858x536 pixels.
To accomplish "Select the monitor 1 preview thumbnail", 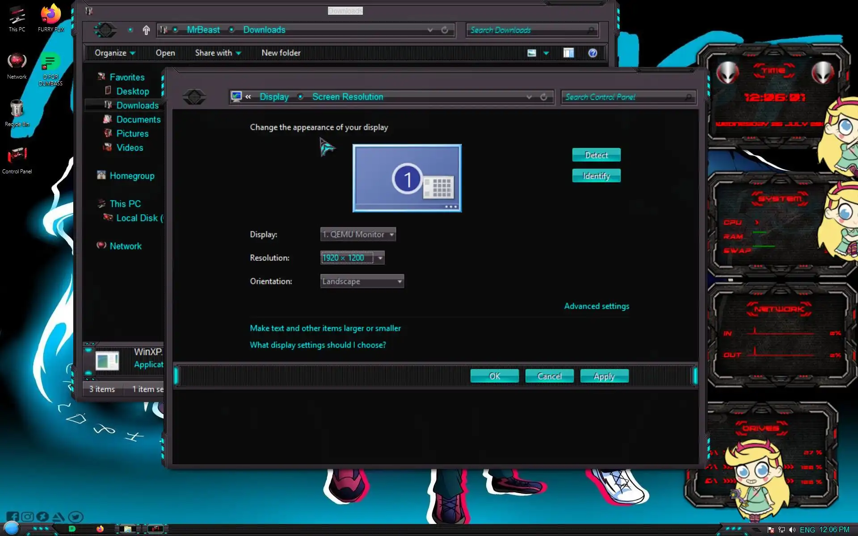I will 407,178.
